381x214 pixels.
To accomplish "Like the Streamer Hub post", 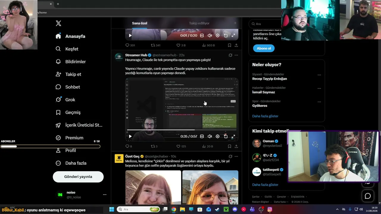I will (181, 146).
